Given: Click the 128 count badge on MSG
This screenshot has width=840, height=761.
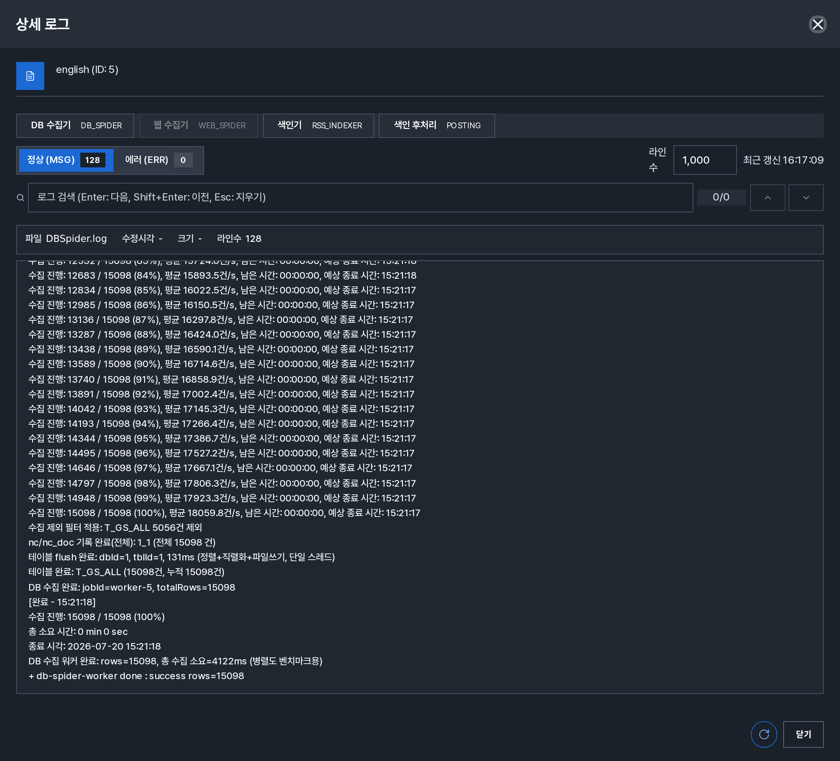Looking at the screenshot, I should (x=92, y=160).
